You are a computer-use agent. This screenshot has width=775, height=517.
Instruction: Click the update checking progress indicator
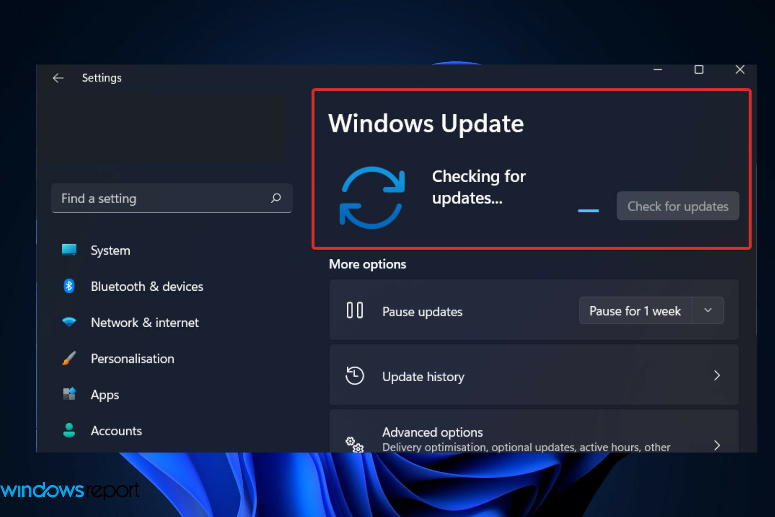(x=588, y=210)
